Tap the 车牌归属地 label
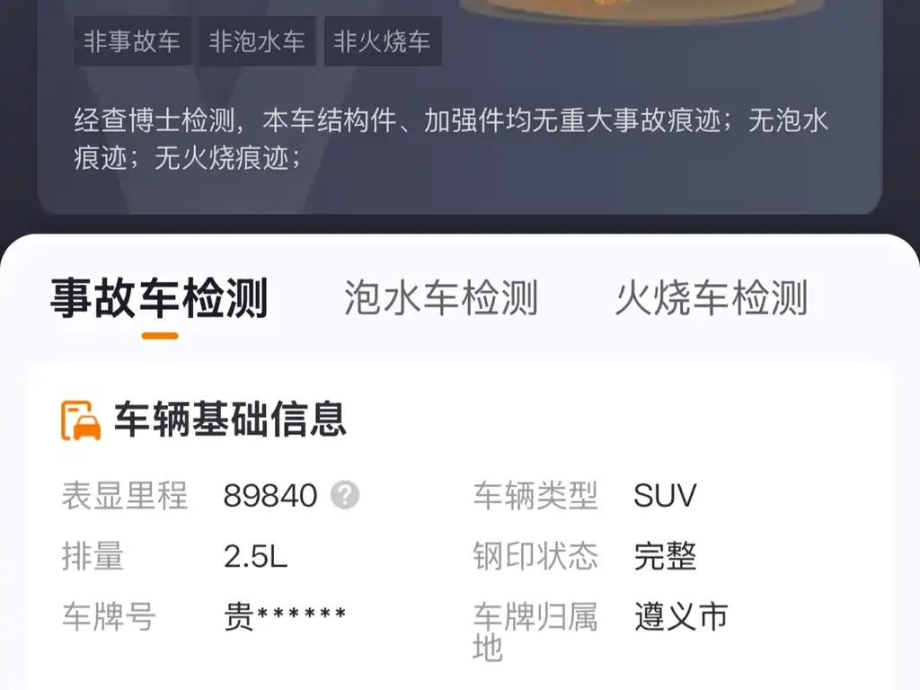 (x=535, y=632)
